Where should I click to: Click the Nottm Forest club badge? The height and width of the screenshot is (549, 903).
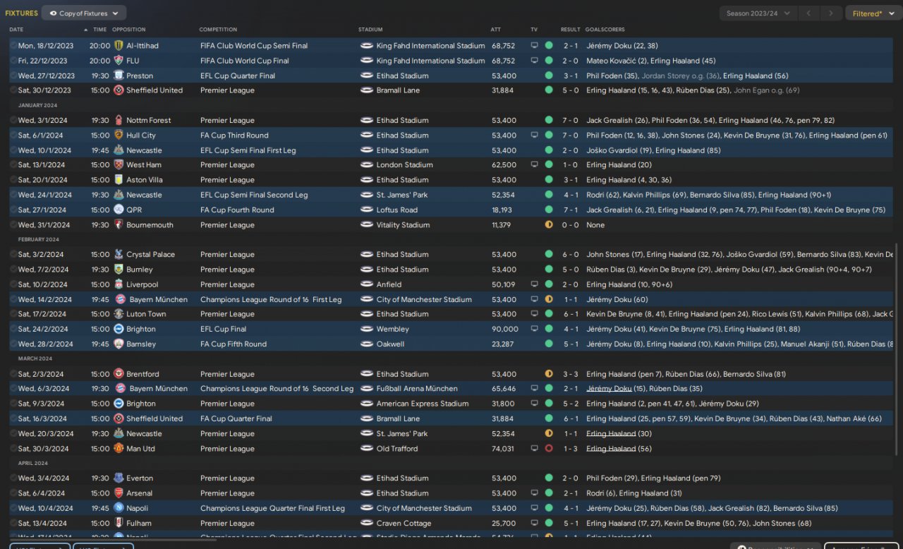coord(119,121)
